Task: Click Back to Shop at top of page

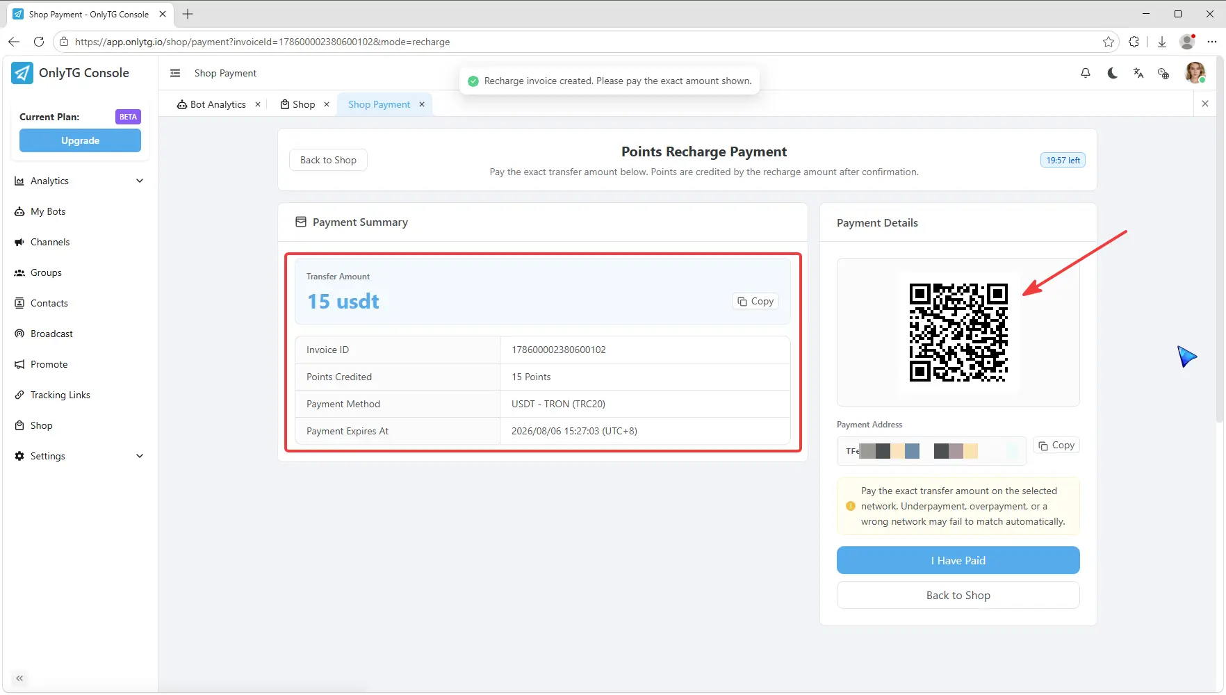Action: pos(328,160)
